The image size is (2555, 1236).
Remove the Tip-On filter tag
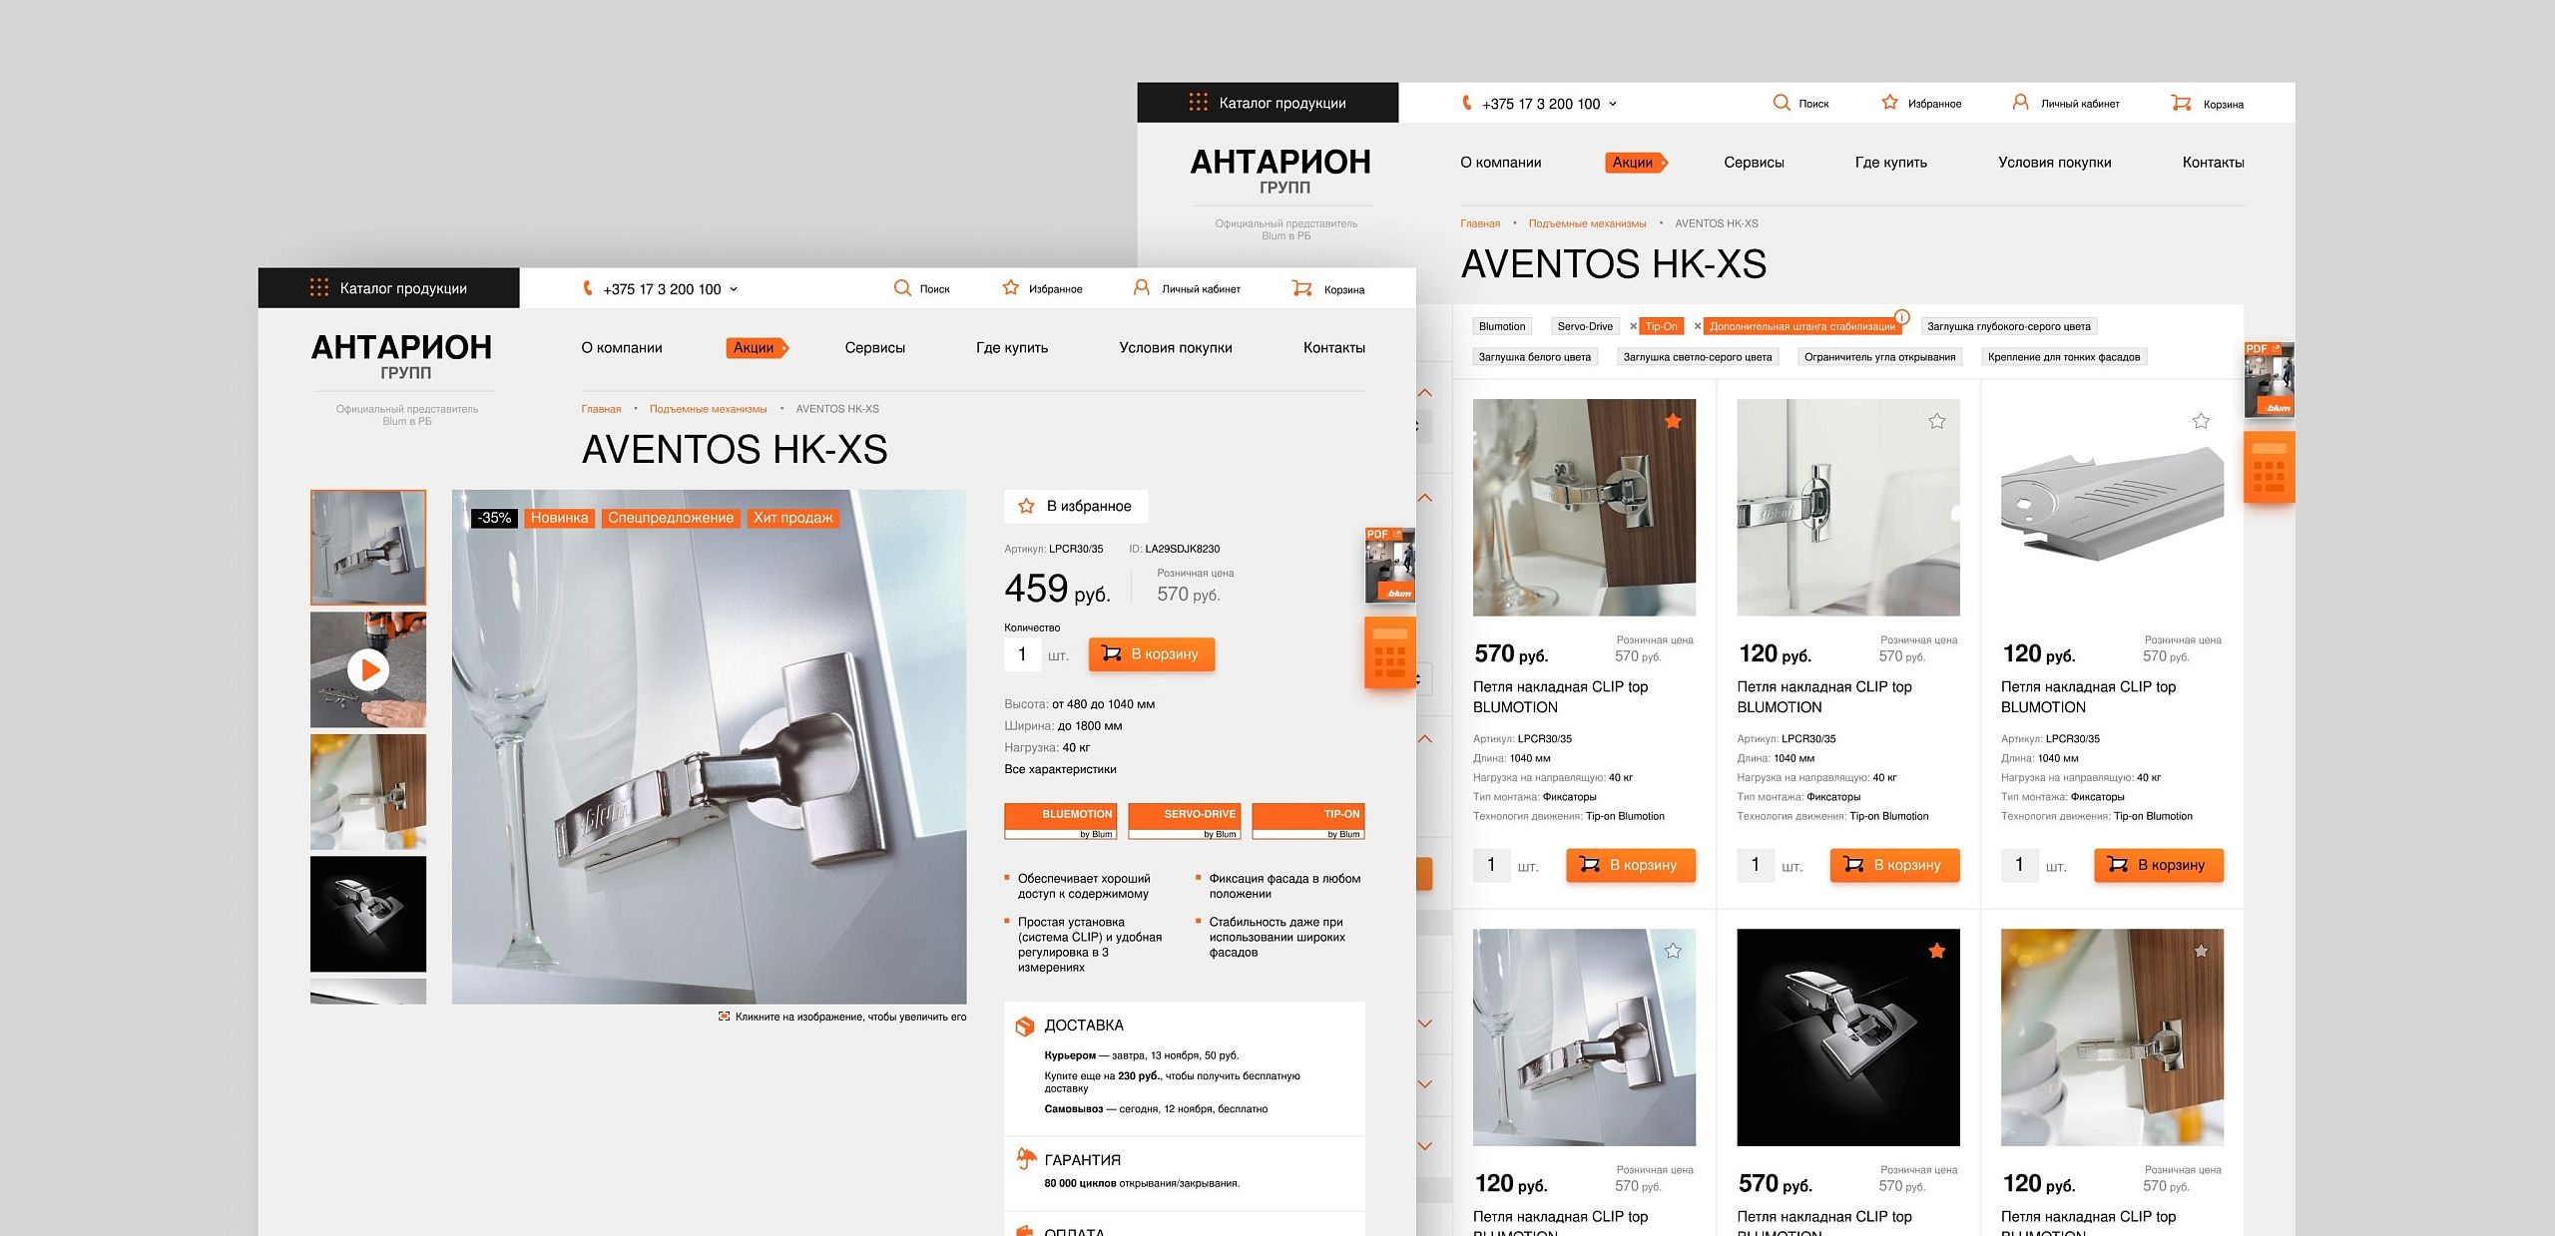[1633, 326]
